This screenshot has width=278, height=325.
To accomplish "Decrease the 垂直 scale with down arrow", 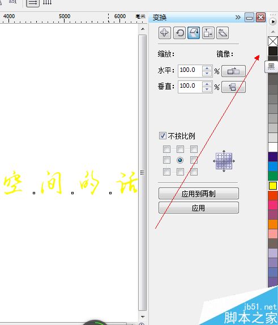I will (x=207, y=89).
